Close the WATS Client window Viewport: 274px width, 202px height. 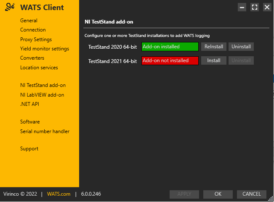click(267, 7)
